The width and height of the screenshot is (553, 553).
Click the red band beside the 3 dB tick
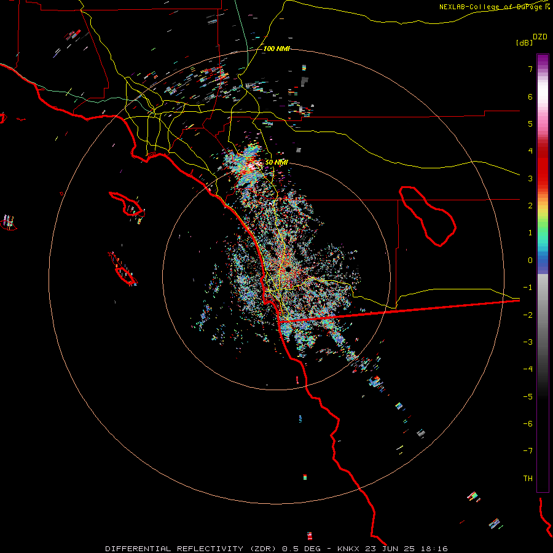[x=543, y=178]
